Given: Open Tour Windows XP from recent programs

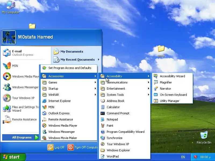Looking at the screenshot, I should 21,98.
